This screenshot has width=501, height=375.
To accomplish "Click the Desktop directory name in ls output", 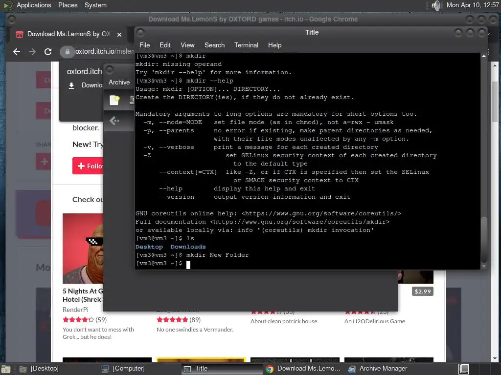I will click(x=149, y=247).
